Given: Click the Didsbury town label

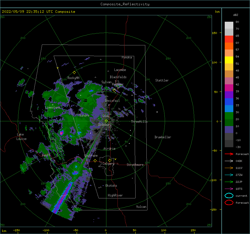Looking at the screenshot, I should point(105,125).
